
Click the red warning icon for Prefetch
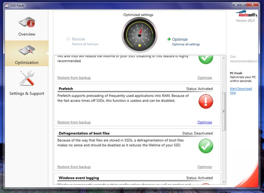coord(206,101)
